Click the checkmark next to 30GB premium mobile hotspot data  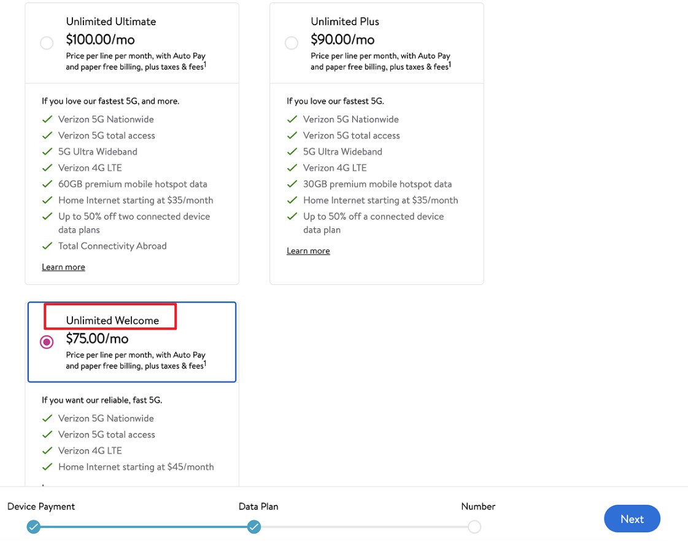point(292,184)
